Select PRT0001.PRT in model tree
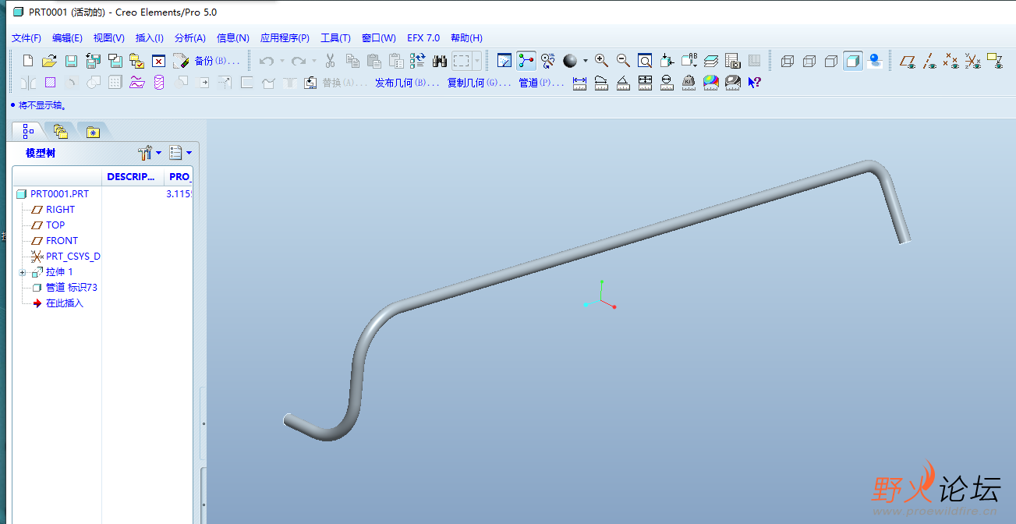The image size is (1016, 524). pos(59,194)
